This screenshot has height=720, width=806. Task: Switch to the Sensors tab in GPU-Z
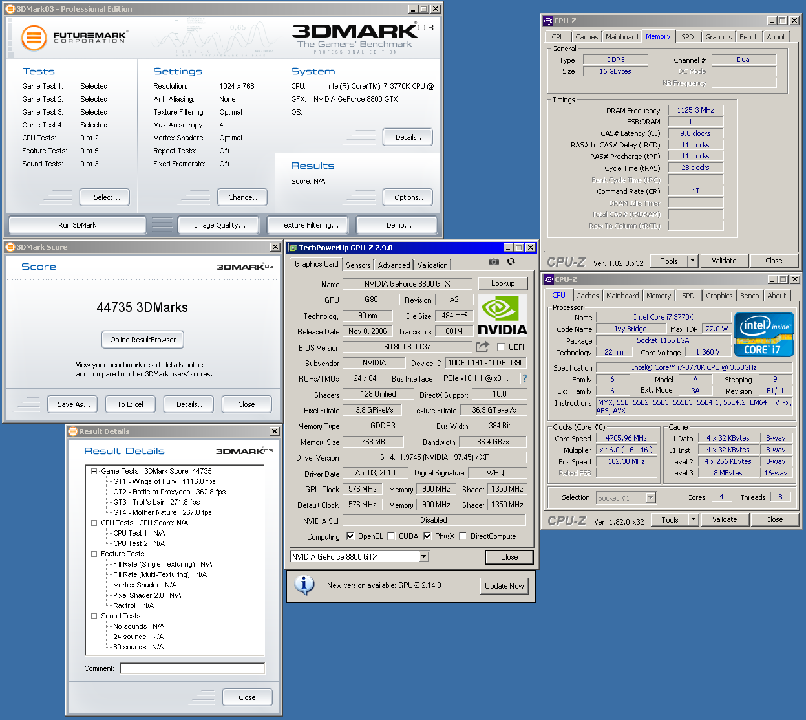coord(358,265)
